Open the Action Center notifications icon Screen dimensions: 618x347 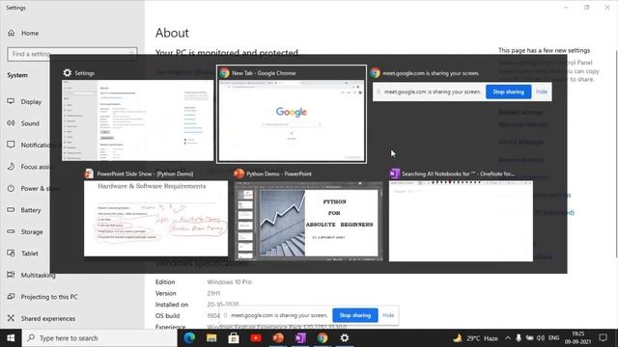(603, 338)
